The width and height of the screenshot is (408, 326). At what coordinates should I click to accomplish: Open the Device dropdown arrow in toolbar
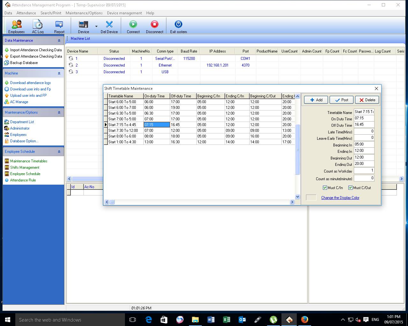(x=96, y=26)
